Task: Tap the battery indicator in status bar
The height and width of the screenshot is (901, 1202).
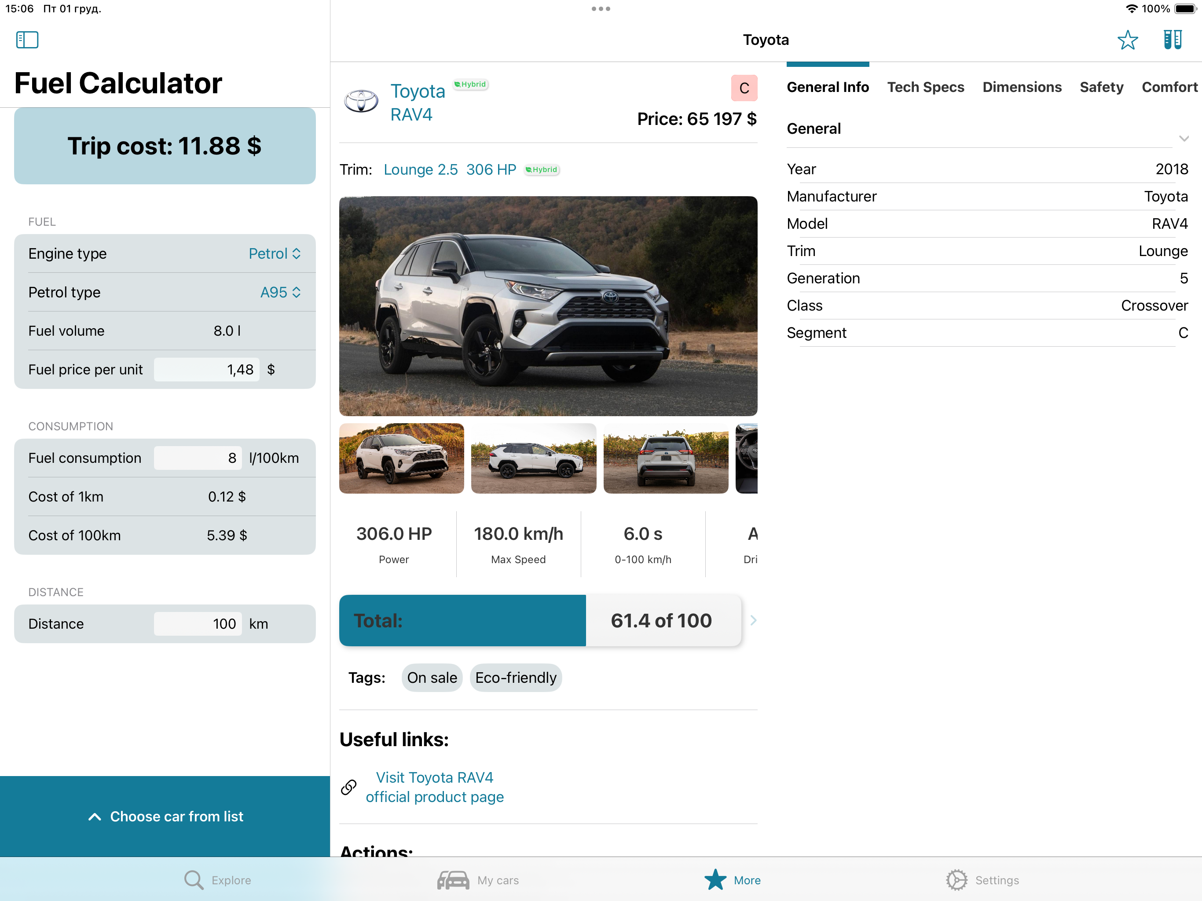Action: [1186, 9]
